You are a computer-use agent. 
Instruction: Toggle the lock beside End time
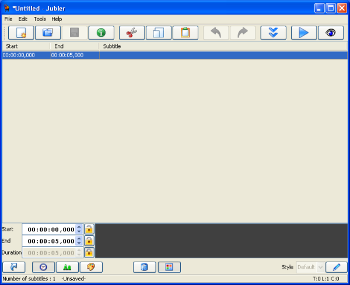click(x=89, y=241)
